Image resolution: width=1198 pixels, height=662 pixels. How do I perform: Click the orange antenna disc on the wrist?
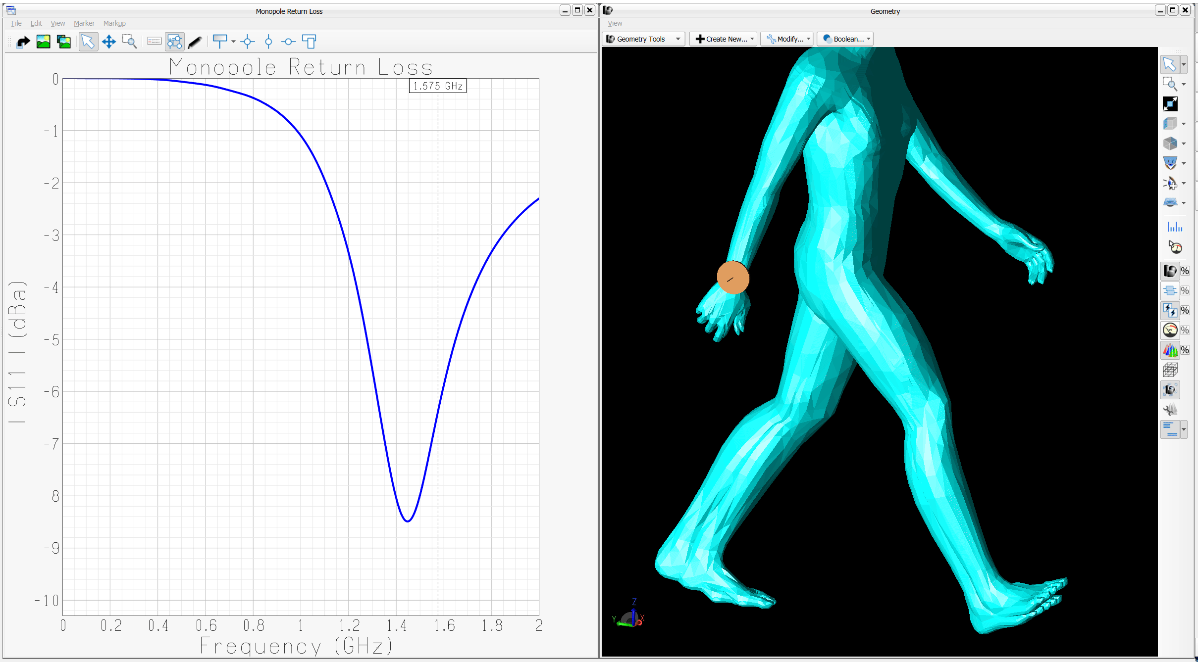(733, 278)
